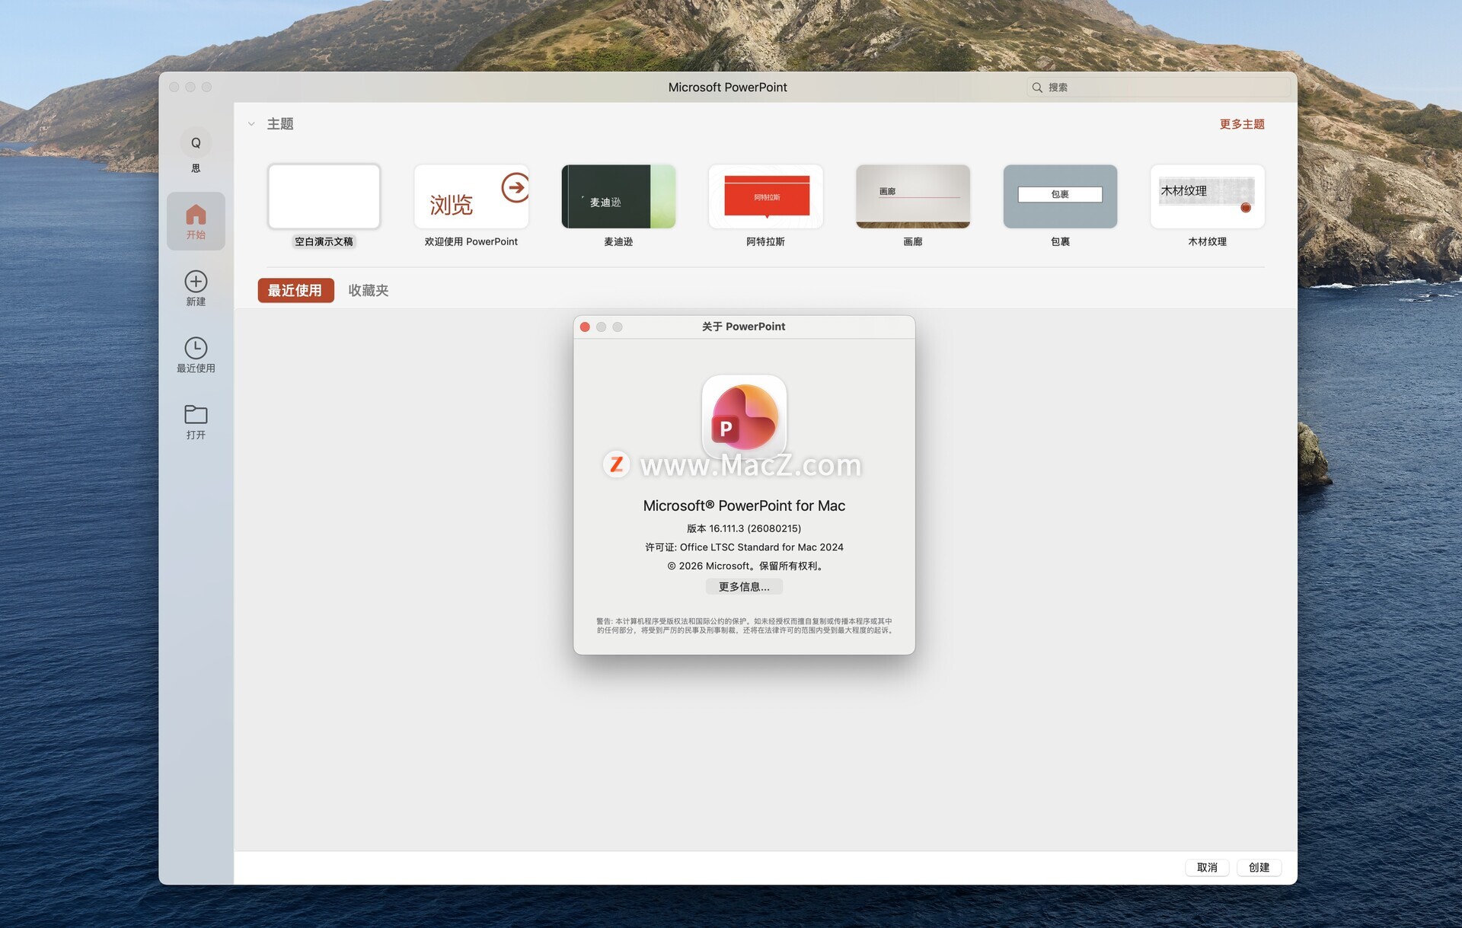Open the 更多主题 link
The image size is (1462, 928).
(1242, 124)
